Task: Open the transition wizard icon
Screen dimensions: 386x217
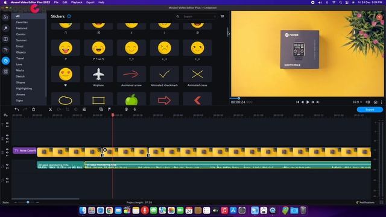Action: pyautogui.click(x=101, y=109)
